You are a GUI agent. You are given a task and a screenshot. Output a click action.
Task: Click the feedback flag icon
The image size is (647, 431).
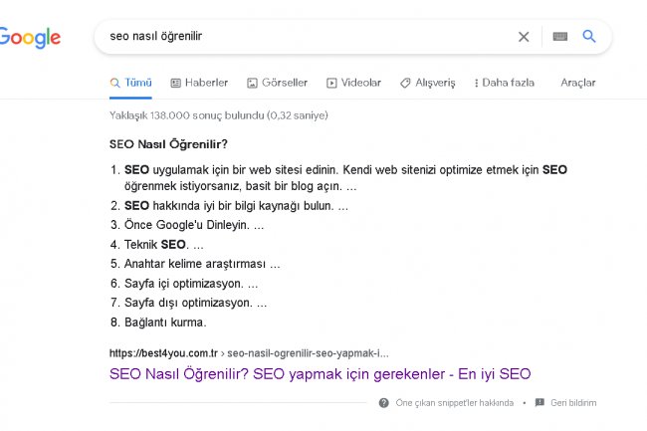pos(539,402)
